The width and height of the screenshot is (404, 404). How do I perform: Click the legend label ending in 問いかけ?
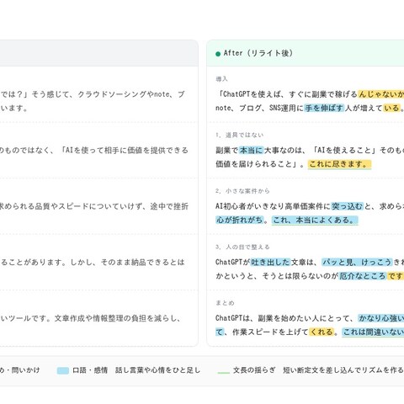point(19,370)
